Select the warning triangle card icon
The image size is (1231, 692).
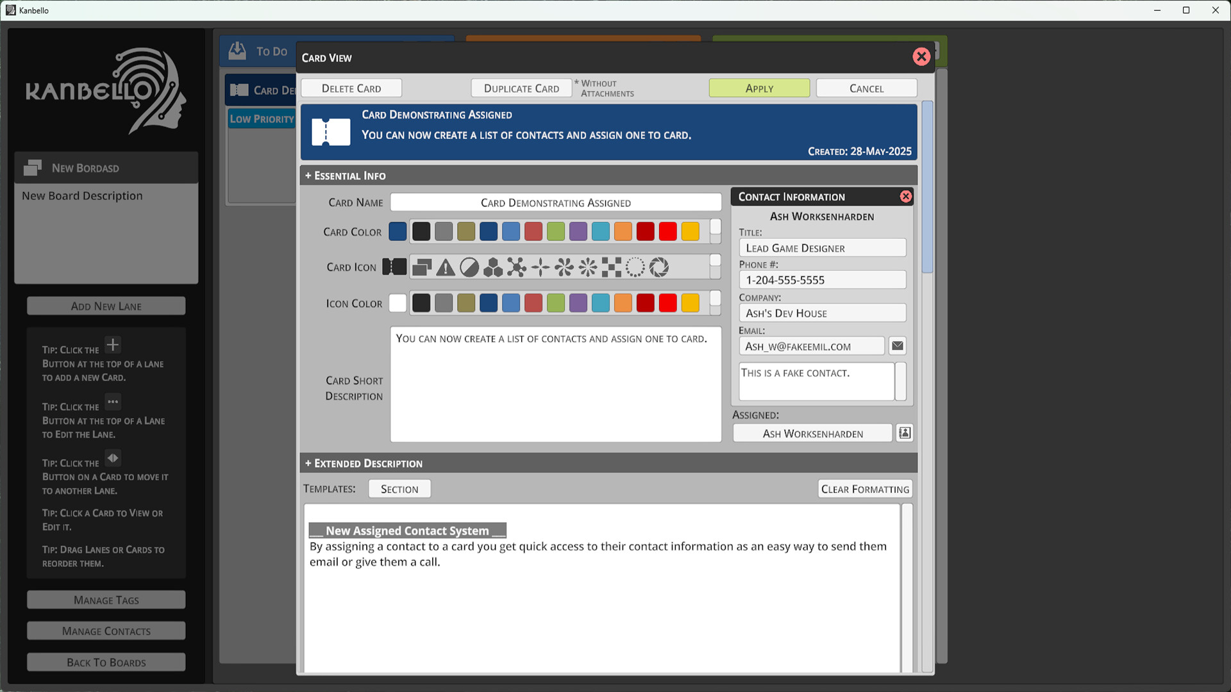coord(444,267)
